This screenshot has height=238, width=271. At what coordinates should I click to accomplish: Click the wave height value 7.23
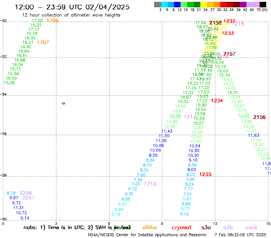pyautogui.click(x=135, y=184)
